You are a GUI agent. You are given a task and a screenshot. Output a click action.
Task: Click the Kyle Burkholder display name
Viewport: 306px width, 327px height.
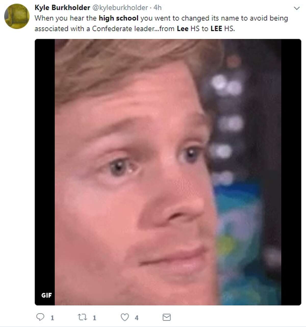[x=62, y=8]
